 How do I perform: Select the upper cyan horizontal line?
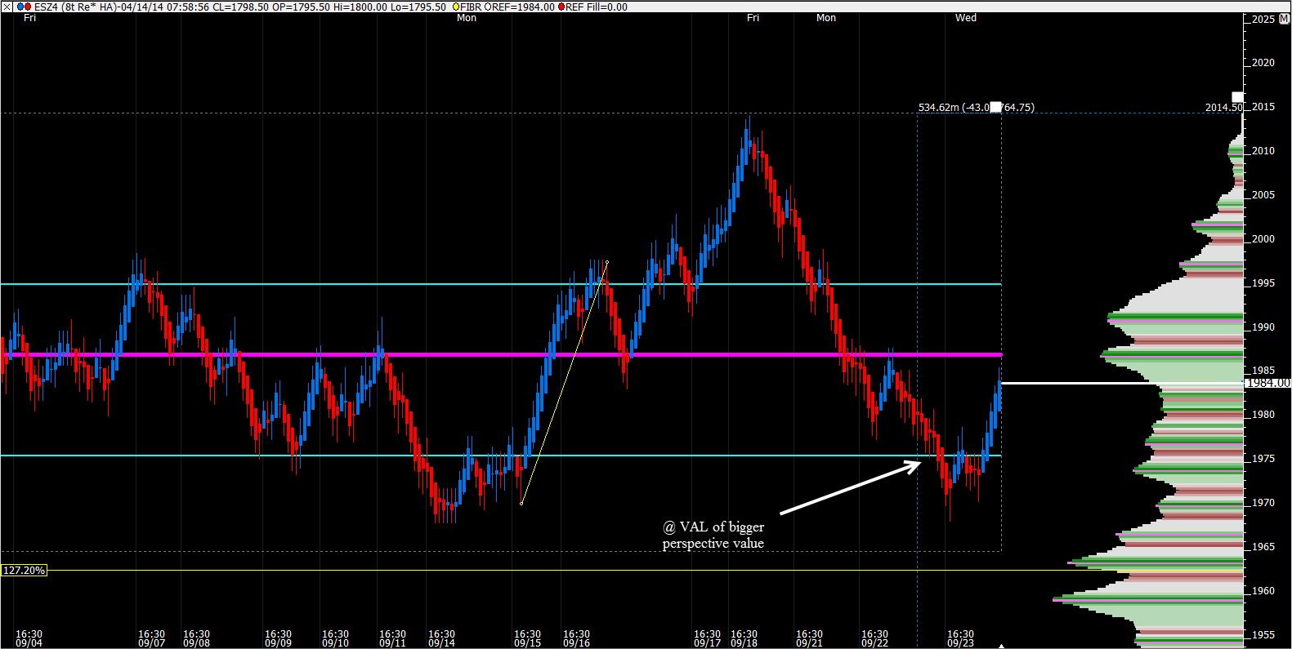[500, 284]
